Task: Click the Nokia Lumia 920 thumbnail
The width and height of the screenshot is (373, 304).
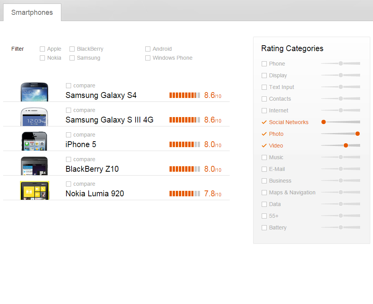Action: point(34,190)
